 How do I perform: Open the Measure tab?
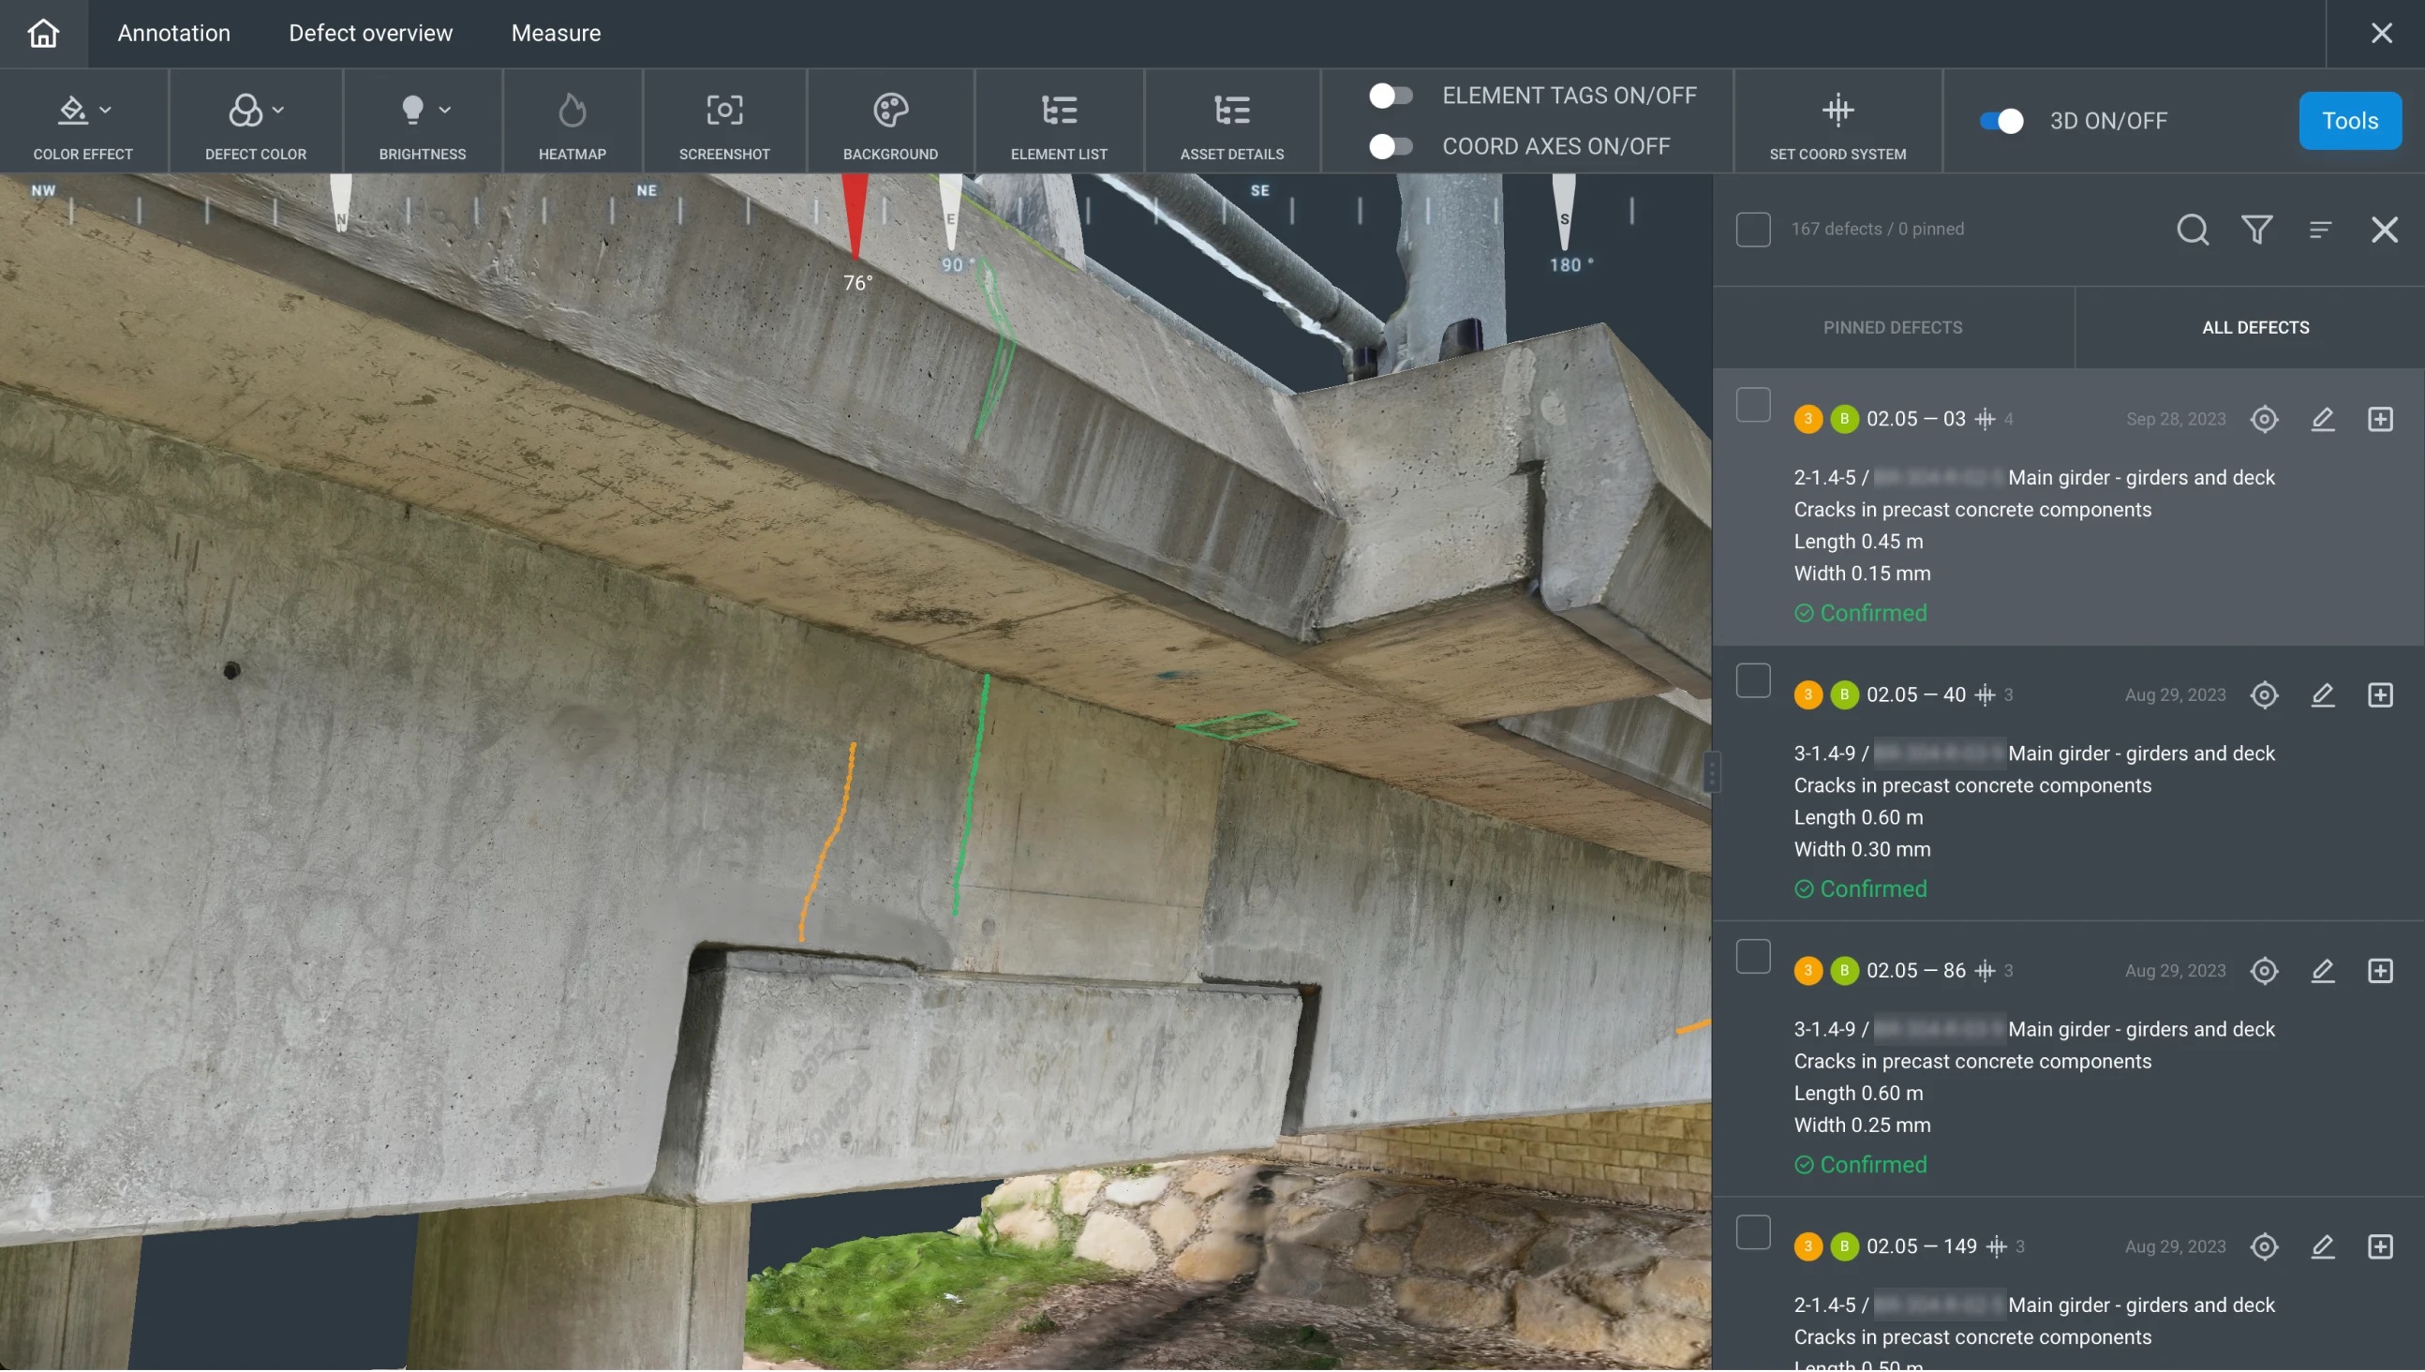(x=556, y=33)
